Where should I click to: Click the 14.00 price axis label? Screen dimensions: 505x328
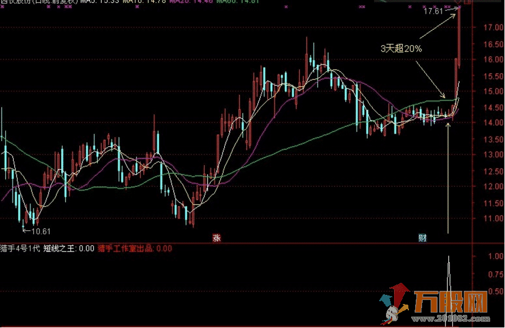click(494, 123)
